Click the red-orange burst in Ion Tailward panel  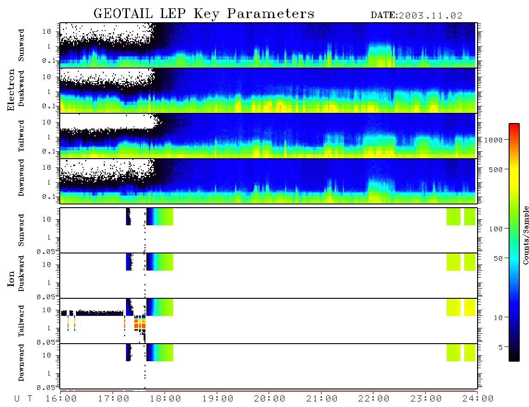pyautogui.click(x=140, y=324)
